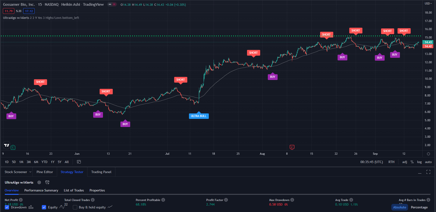Select the Strategy Tester tab

pos(72,172)
